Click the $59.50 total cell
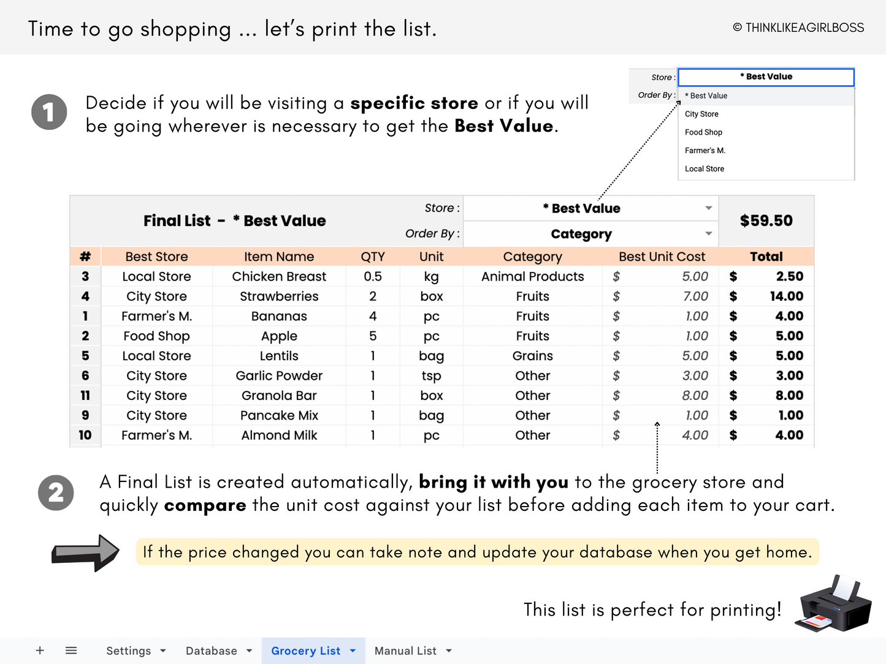The width and height of the screenshot is (886, 664). point(766,221)
